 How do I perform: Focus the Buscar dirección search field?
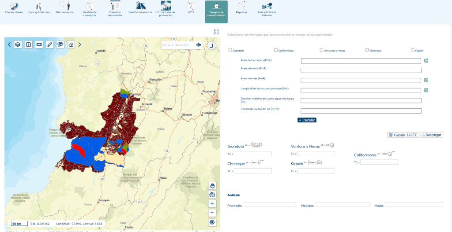[x=179, y=45]
